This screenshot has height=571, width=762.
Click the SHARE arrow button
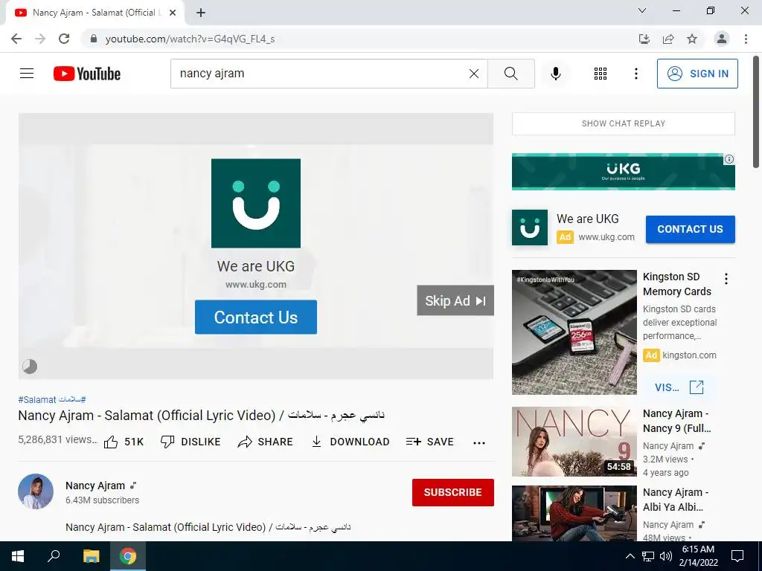click(266, 442)
